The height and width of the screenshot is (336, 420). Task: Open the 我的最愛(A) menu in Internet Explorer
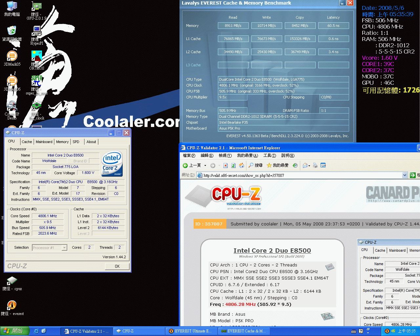click(247, 156)
